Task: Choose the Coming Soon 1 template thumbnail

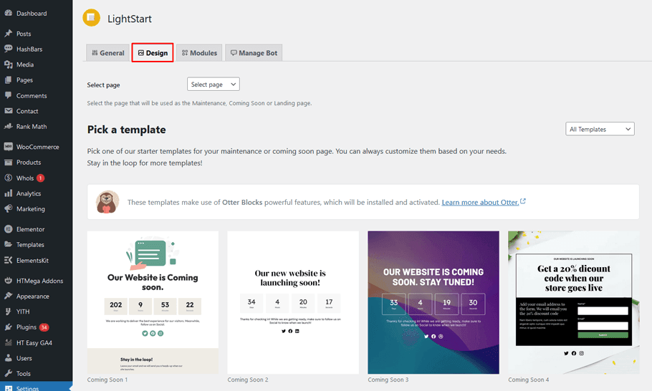Action: click(153, 301)
